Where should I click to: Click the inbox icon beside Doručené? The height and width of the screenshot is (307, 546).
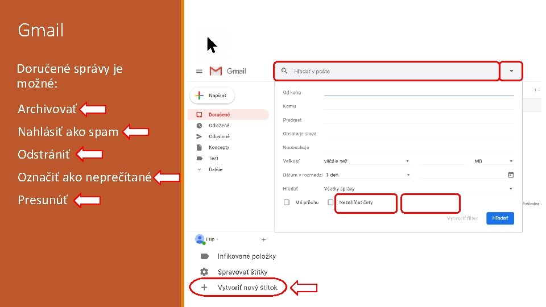(199, 114)
